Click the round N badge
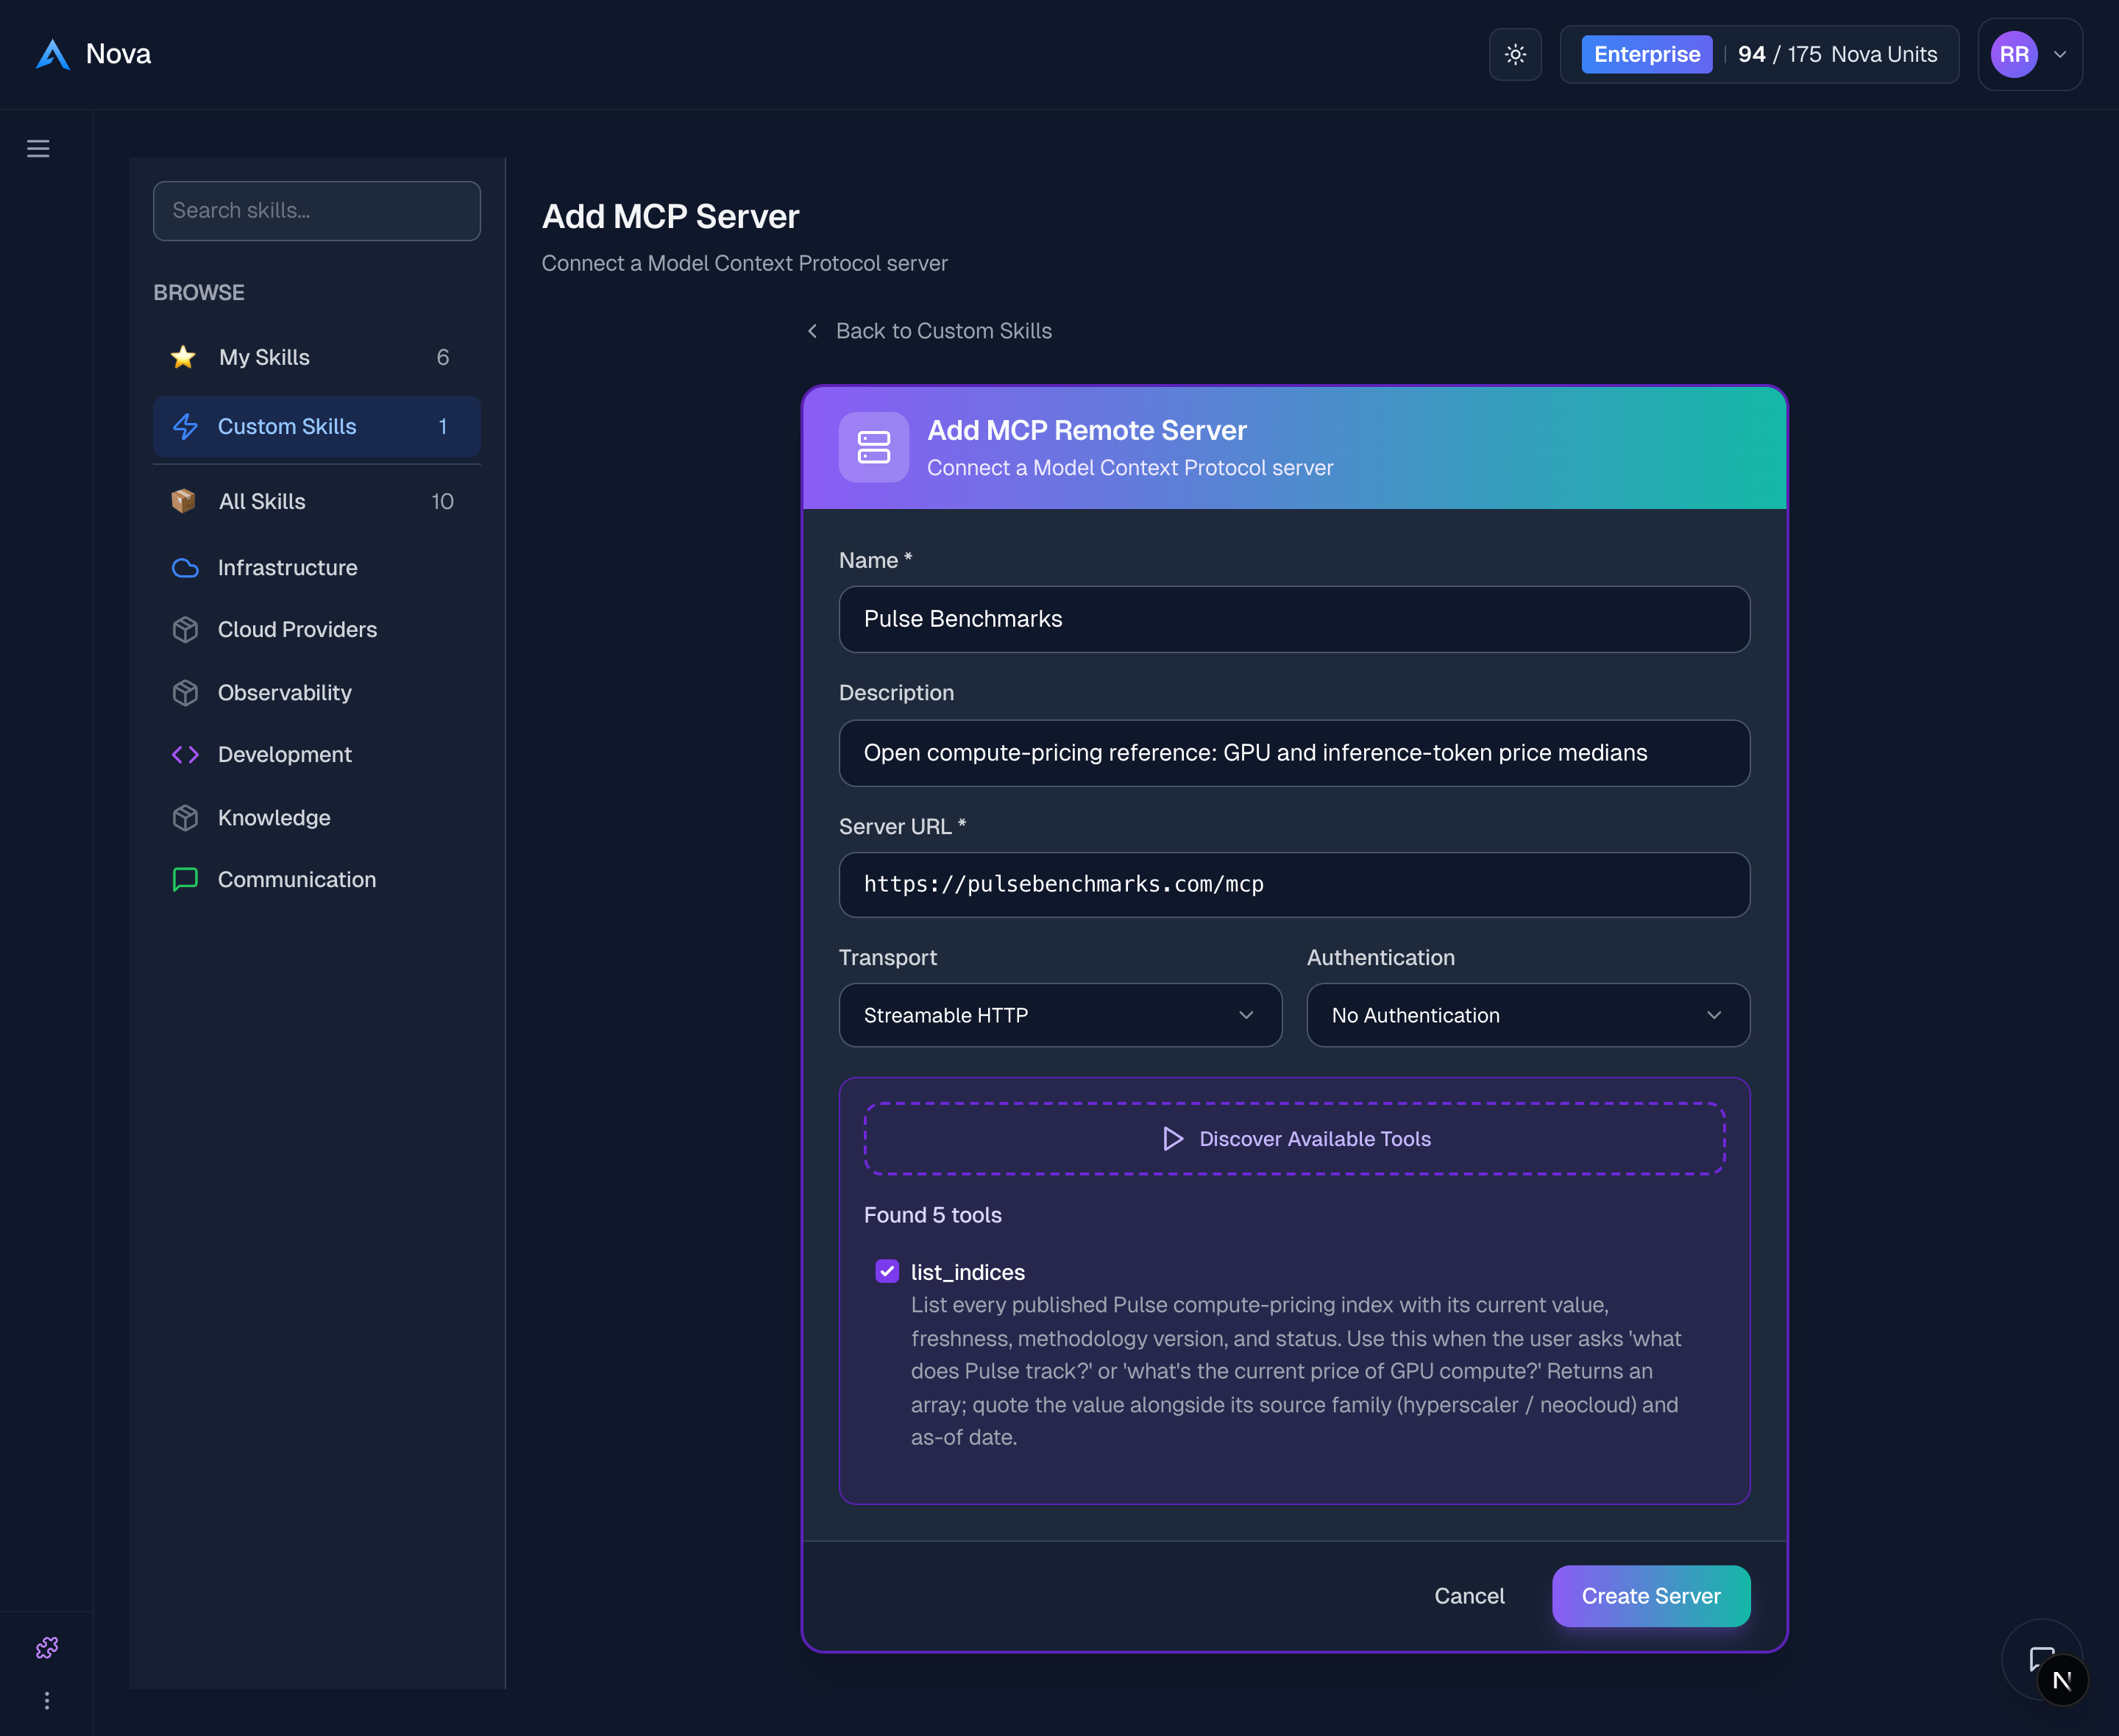Screen dimensions: 2119x1736 tap(2062, 1681)
